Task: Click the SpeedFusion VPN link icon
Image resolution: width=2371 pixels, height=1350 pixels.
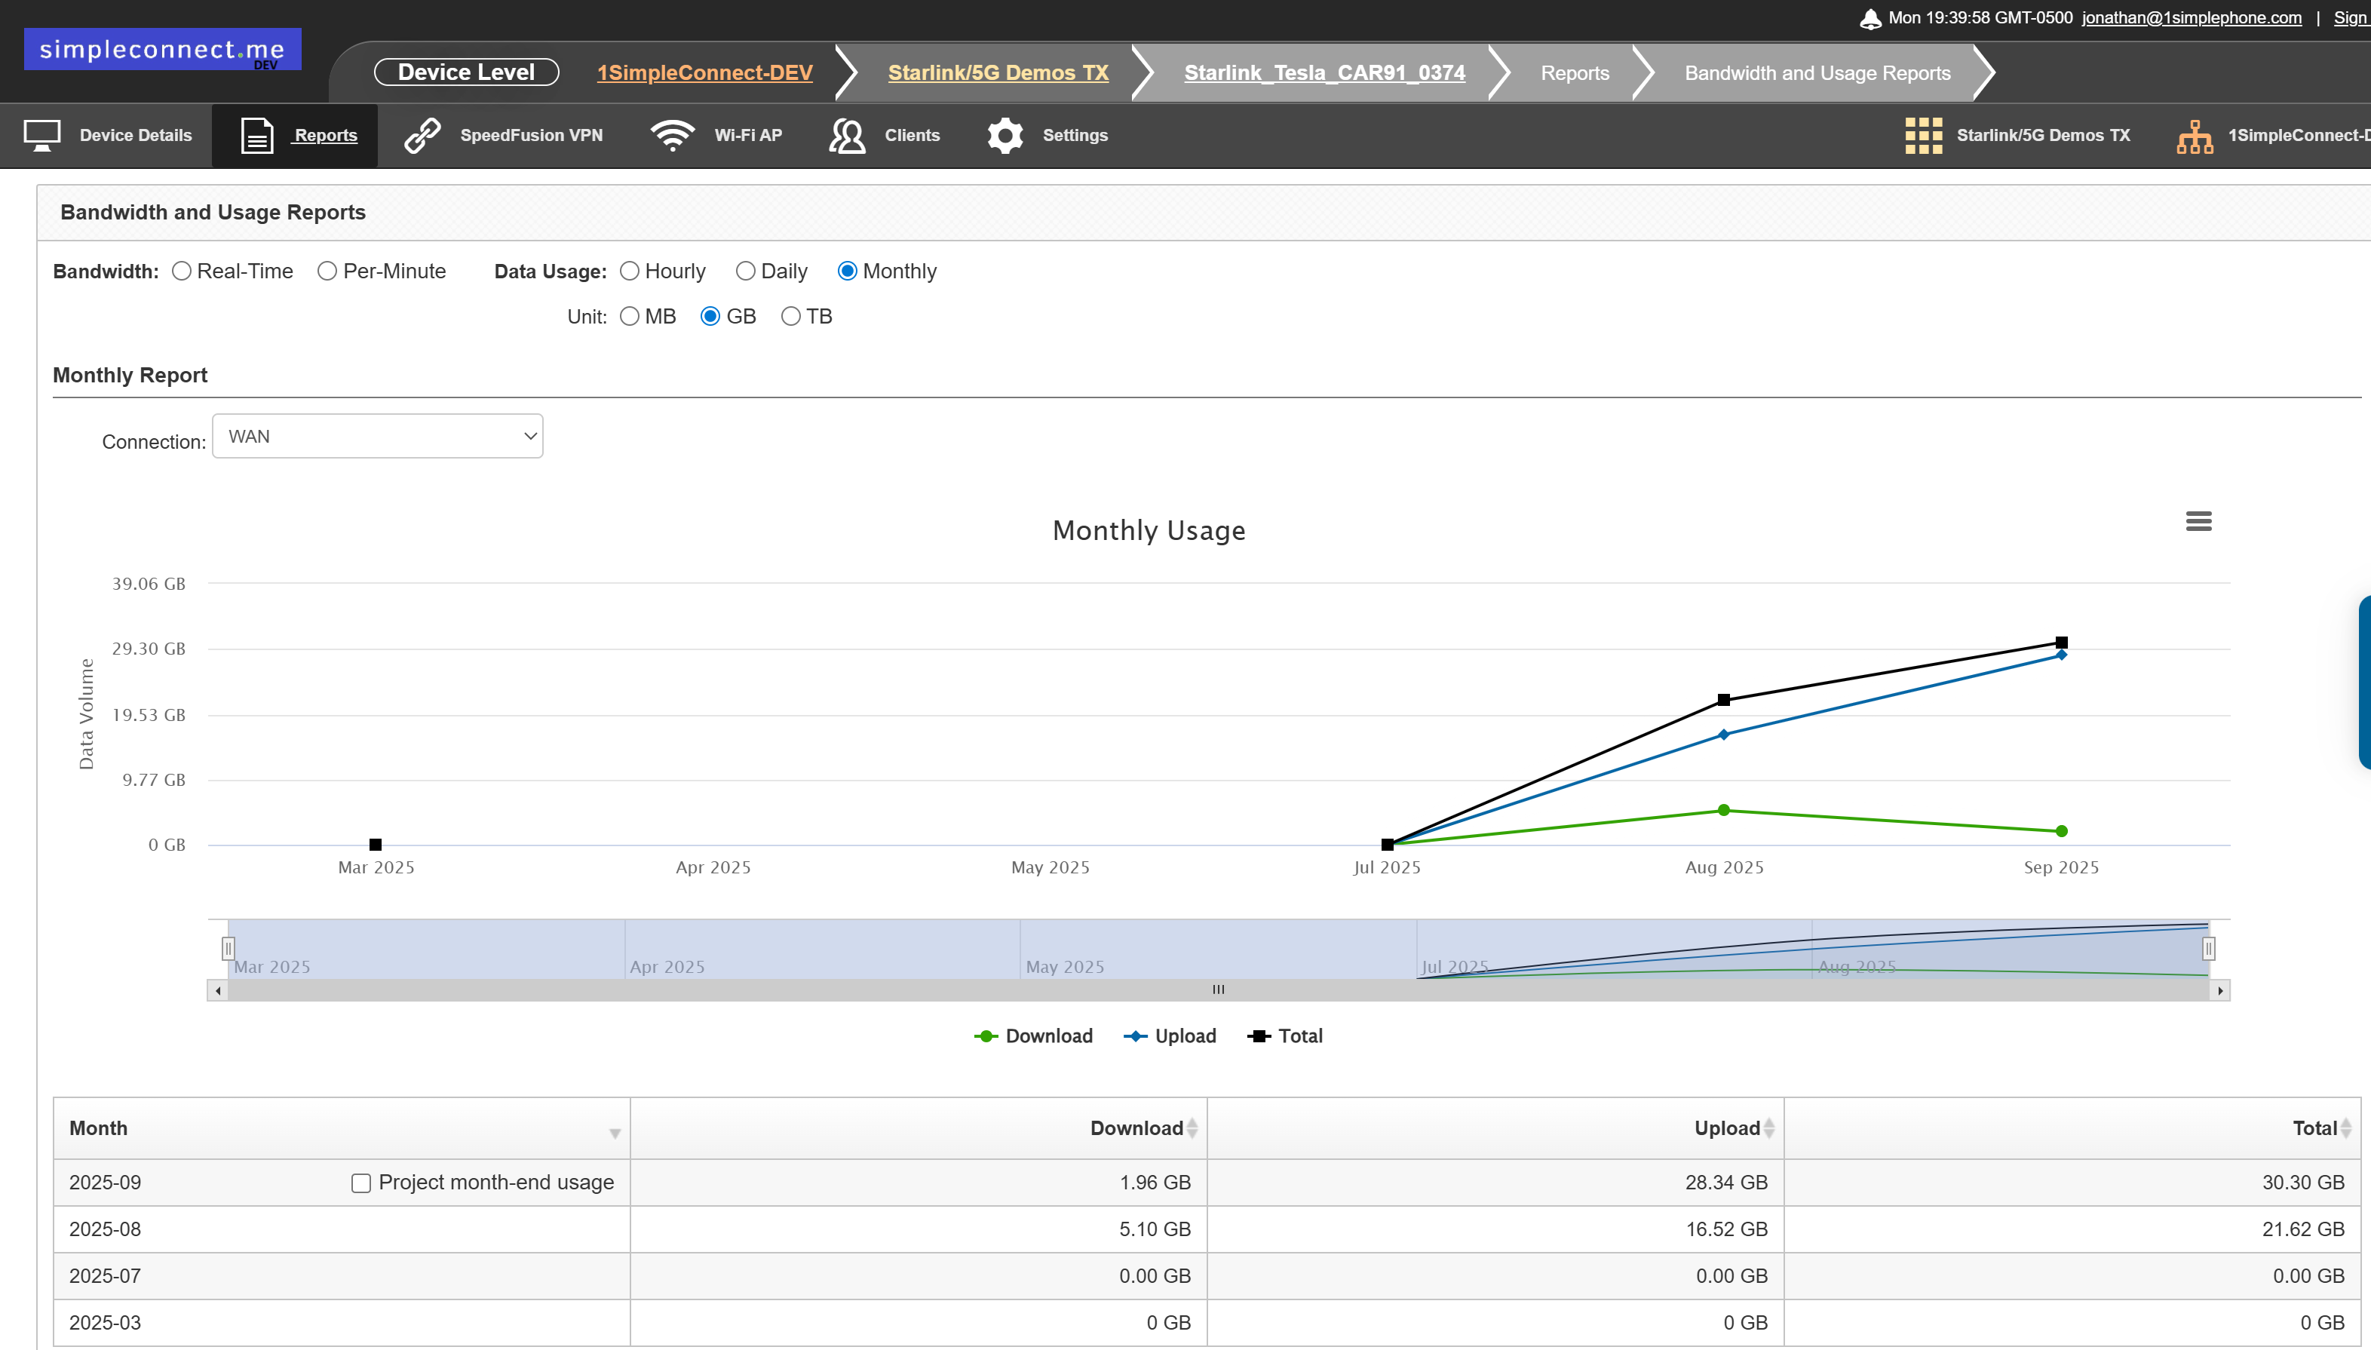Action: [422, 135]
